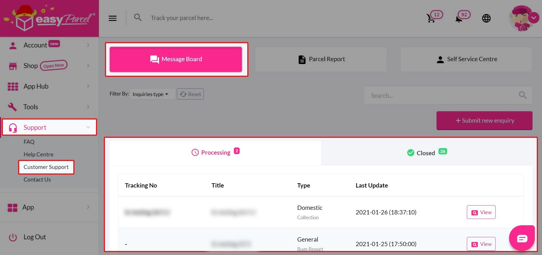Open the profile avatar dropdown menu
The width and height of the screenshot is (542, 255).
pos(534,18)
